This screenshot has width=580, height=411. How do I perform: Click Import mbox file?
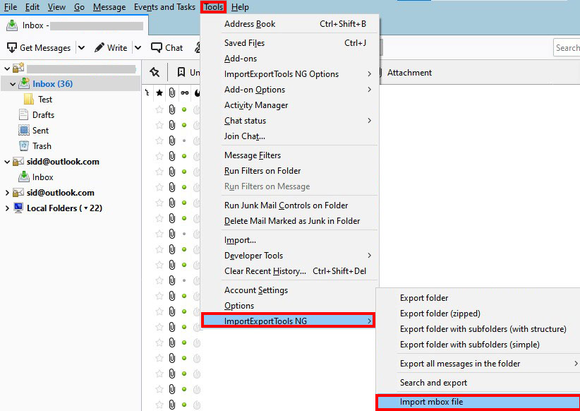point(478,402)
